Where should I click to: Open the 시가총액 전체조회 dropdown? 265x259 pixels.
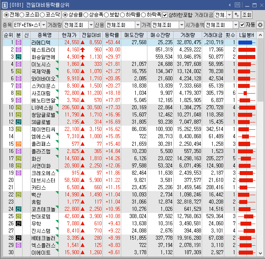point(236,25)
